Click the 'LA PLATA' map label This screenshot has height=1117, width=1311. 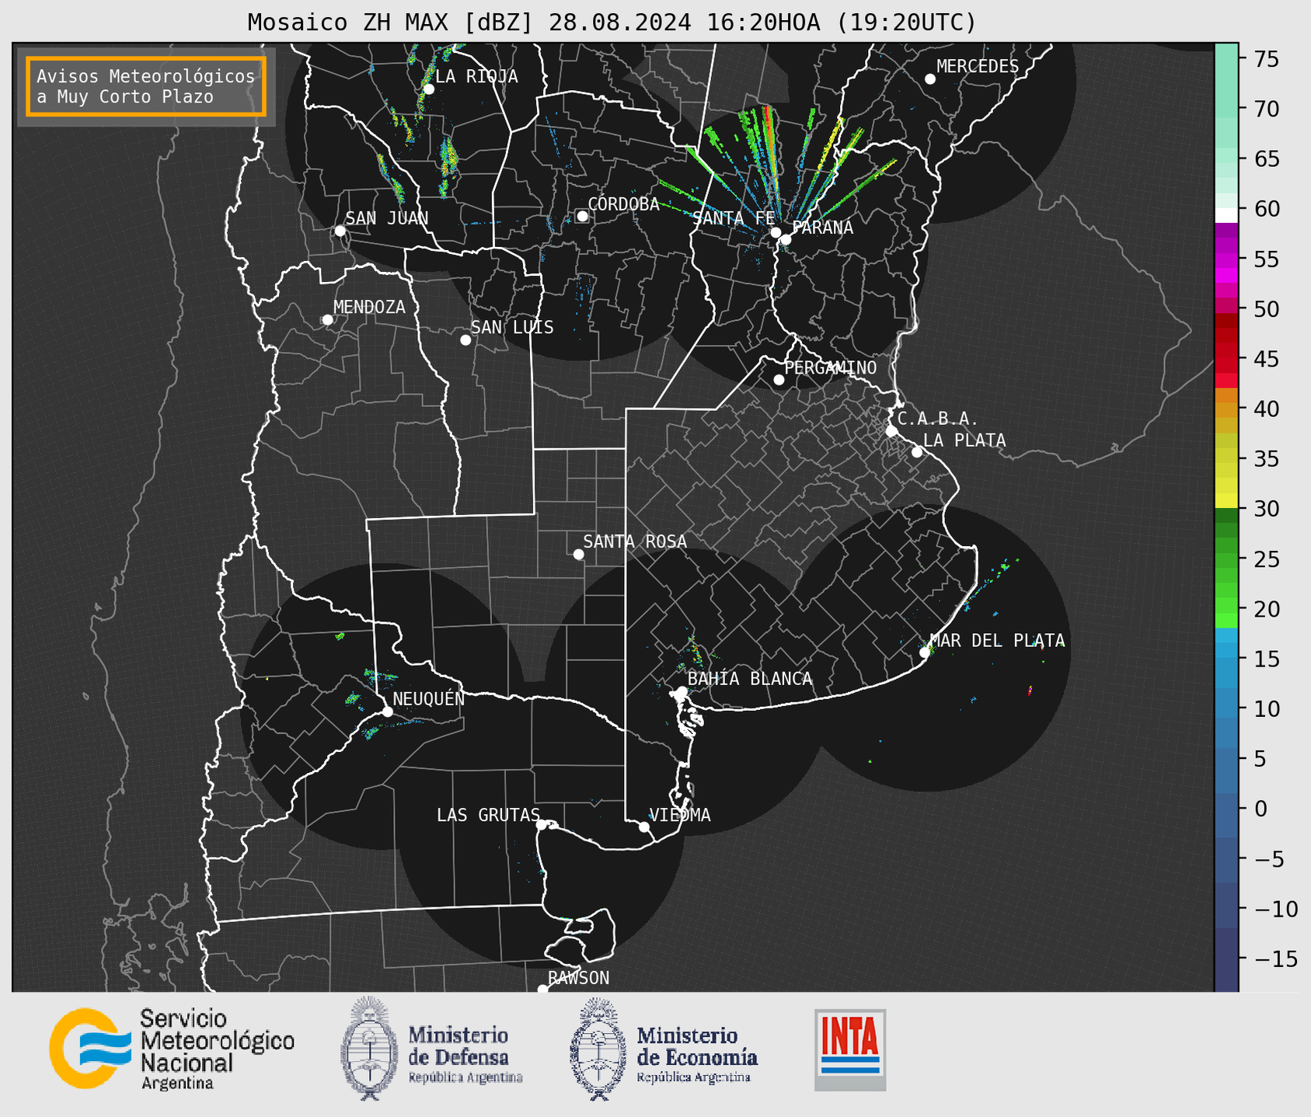point(964,440)
